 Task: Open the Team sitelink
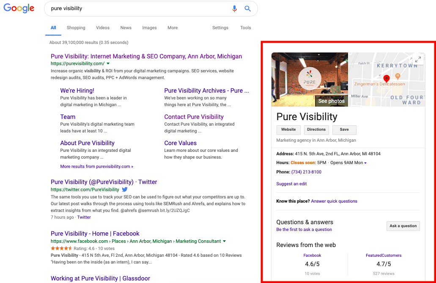point(68,117)
